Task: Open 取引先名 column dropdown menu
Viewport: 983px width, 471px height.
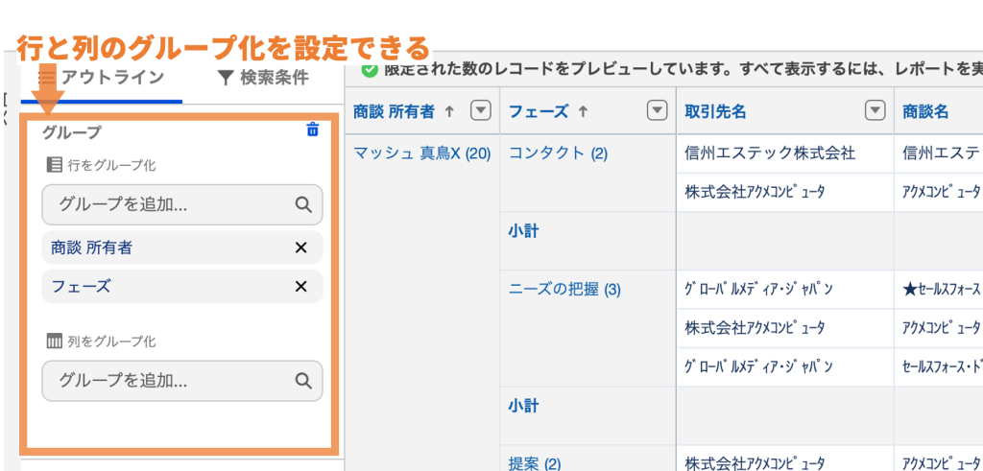Action: pyautogui.click(x=875, y=111)
